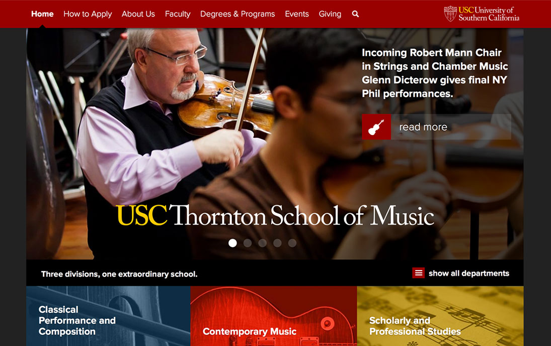Open How to Apply page
Image resolution: width=551 pixels, height=346 pixels.
[88, 14]
